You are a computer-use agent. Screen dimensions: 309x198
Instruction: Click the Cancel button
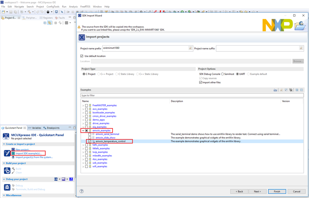[x=297, y=191]
